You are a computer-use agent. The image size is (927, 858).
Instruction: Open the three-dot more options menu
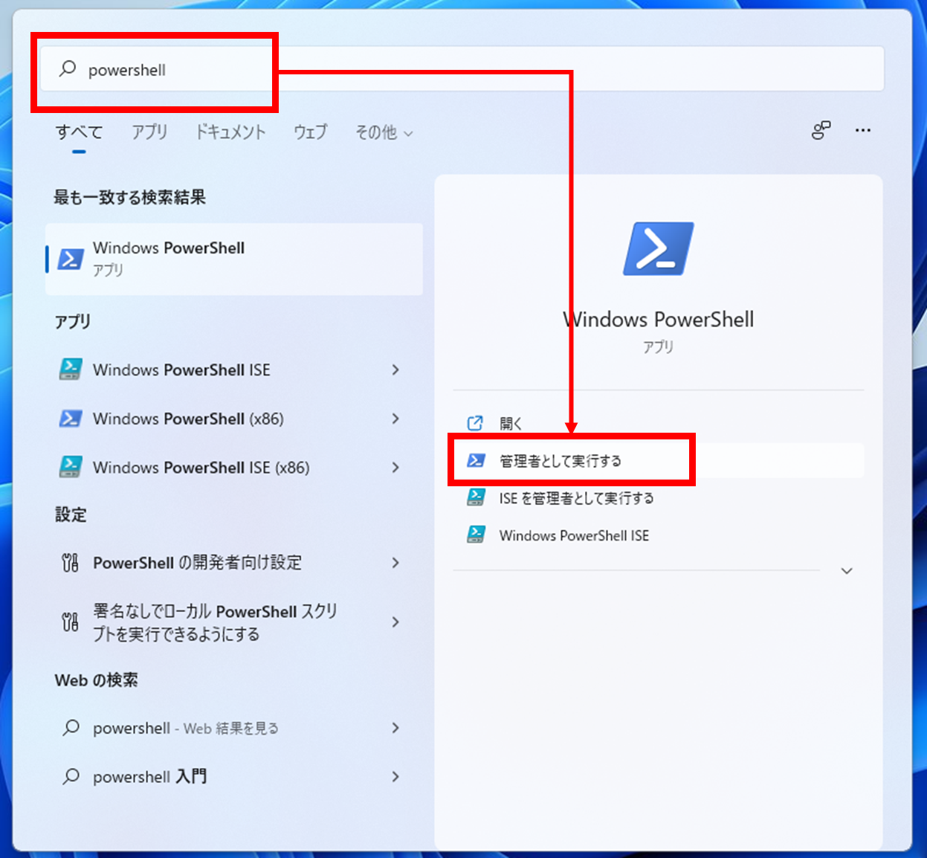coord(862,130)
